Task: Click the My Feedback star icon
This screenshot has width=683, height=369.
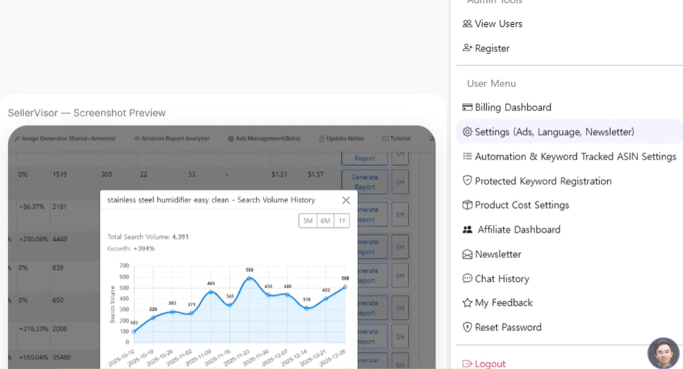Action: click(467, 303)
